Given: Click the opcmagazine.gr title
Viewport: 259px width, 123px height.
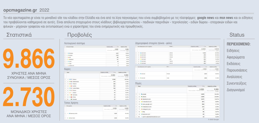Looking at the screenshot, I should (20, 10).
